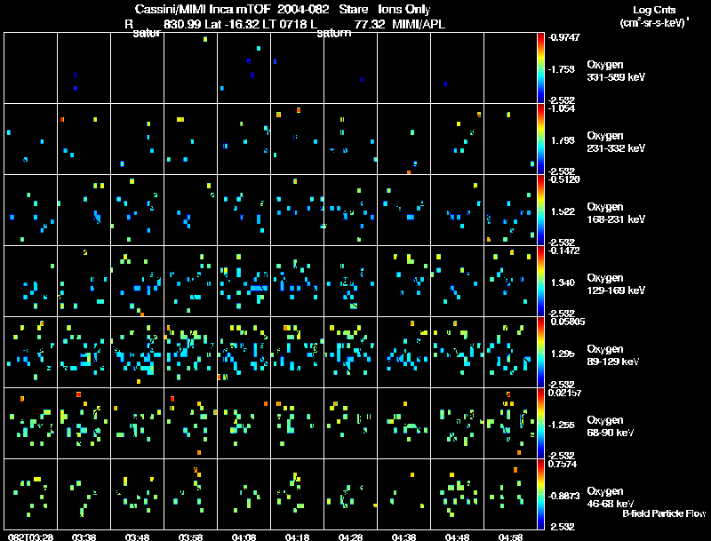Select the 'Oxygen 168-231 keV' row label
This screenshot has width=711, height=541.
pyautogui.click(x=616, y=213)
